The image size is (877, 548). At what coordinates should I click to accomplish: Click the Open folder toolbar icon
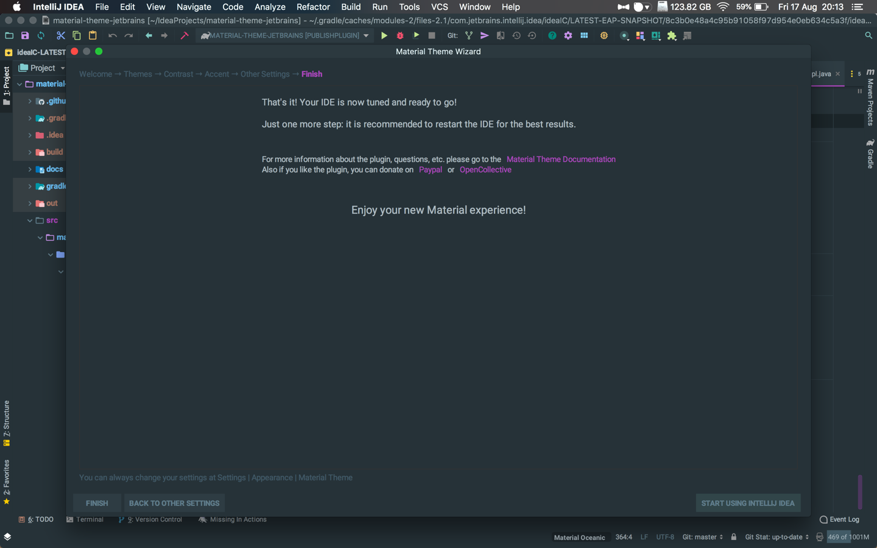(9, 36)
